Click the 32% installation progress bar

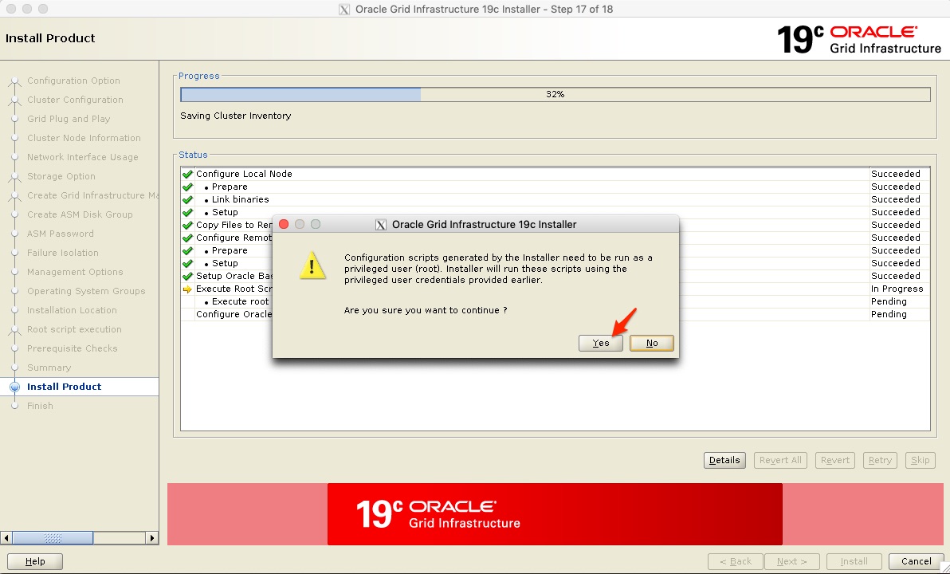555,95
